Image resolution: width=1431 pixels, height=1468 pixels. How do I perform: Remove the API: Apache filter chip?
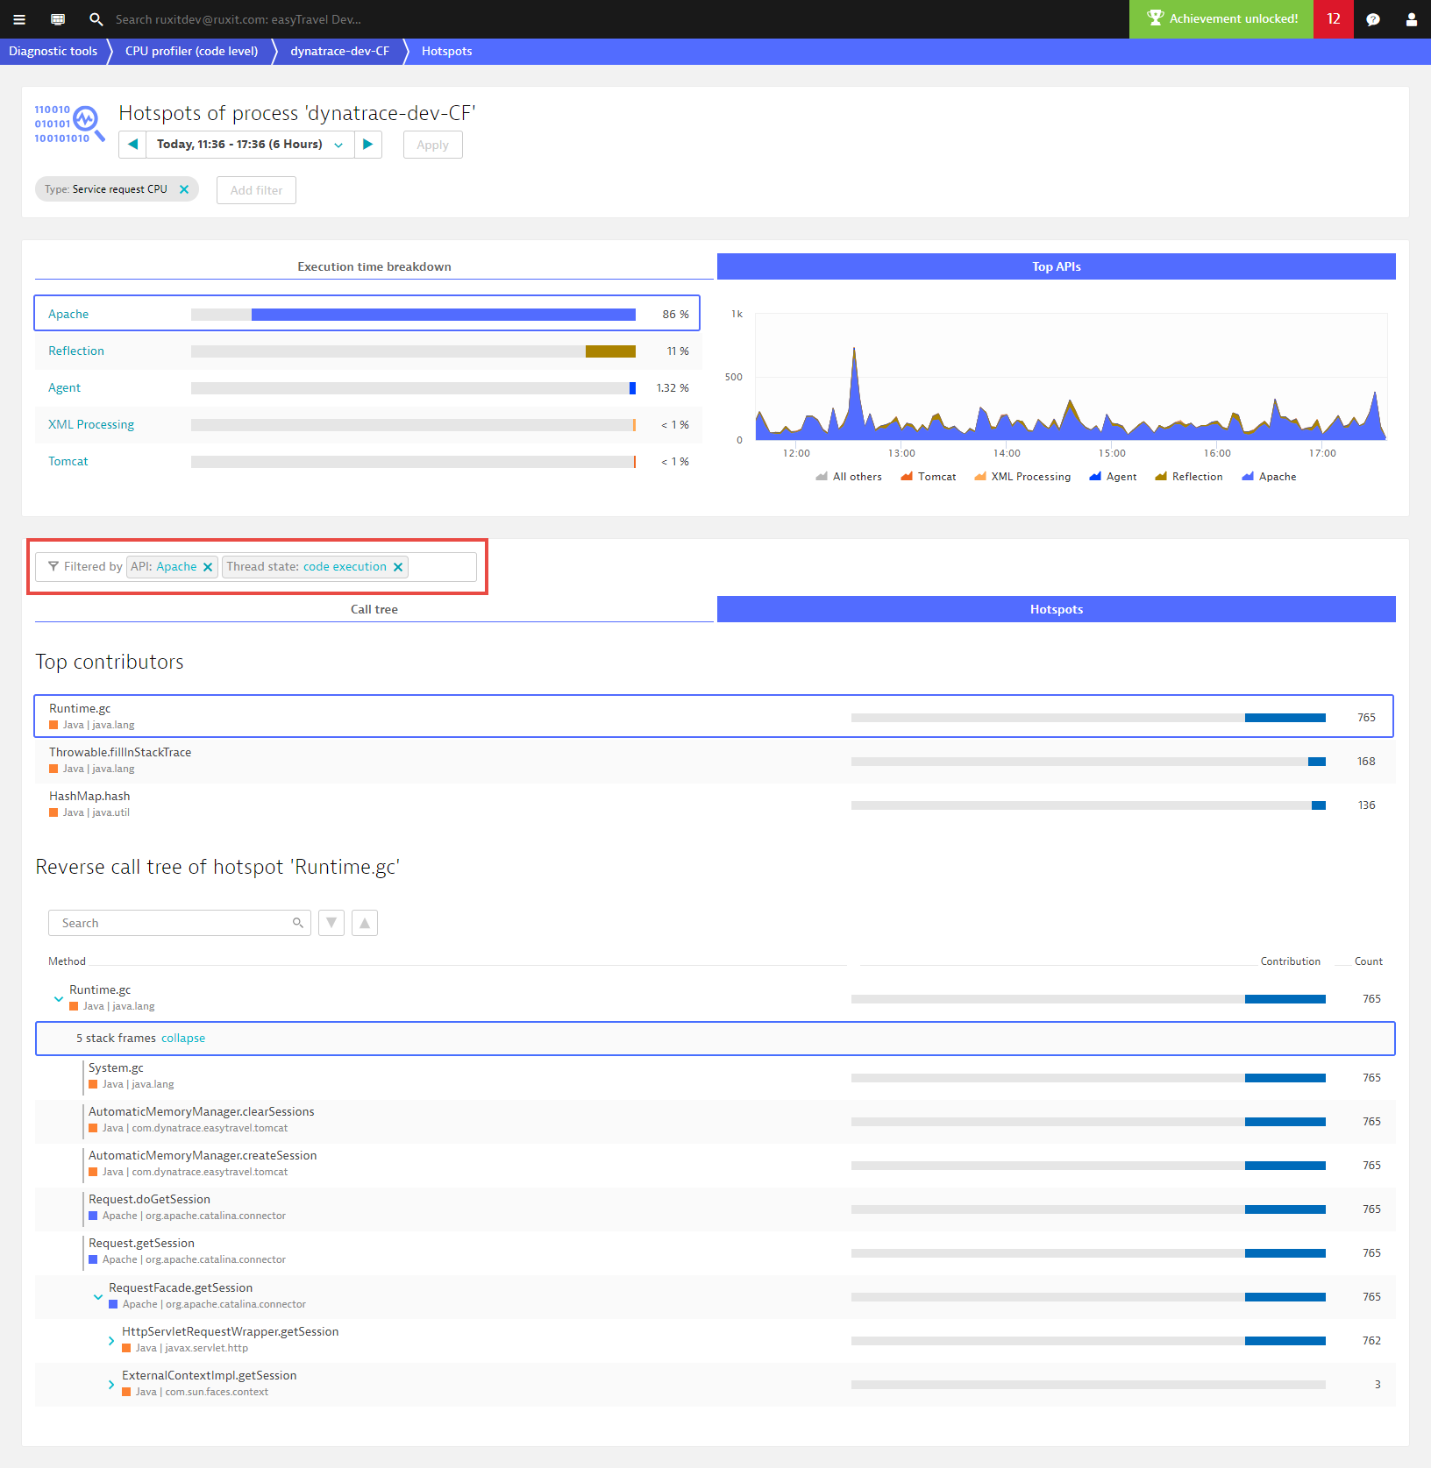pos(208,567)
